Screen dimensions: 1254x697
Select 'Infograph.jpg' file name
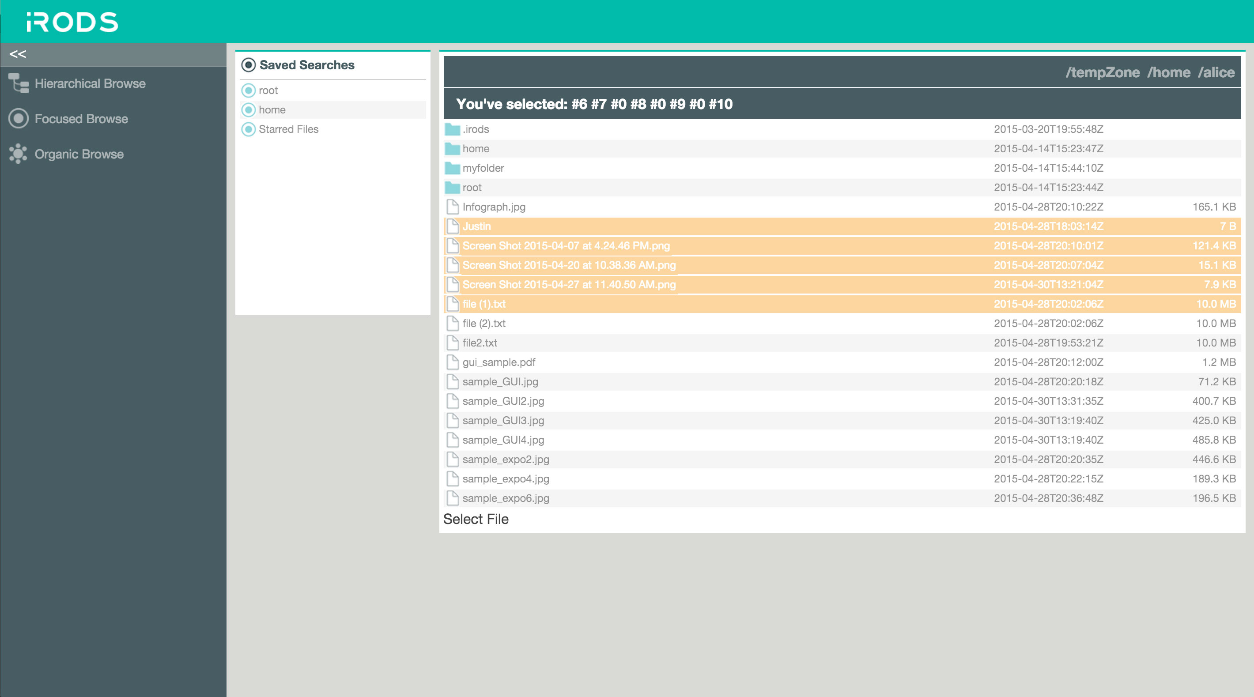pos(494,207)
